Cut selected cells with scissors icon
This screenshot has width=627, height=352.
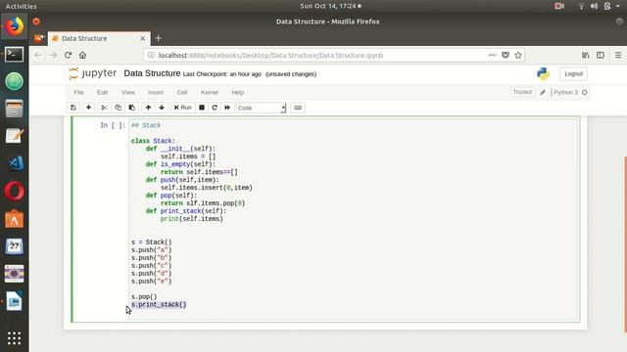click(x=104, y=108)
